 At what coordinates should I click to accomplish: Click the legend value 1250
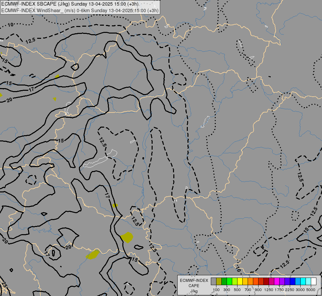(269, 290)
